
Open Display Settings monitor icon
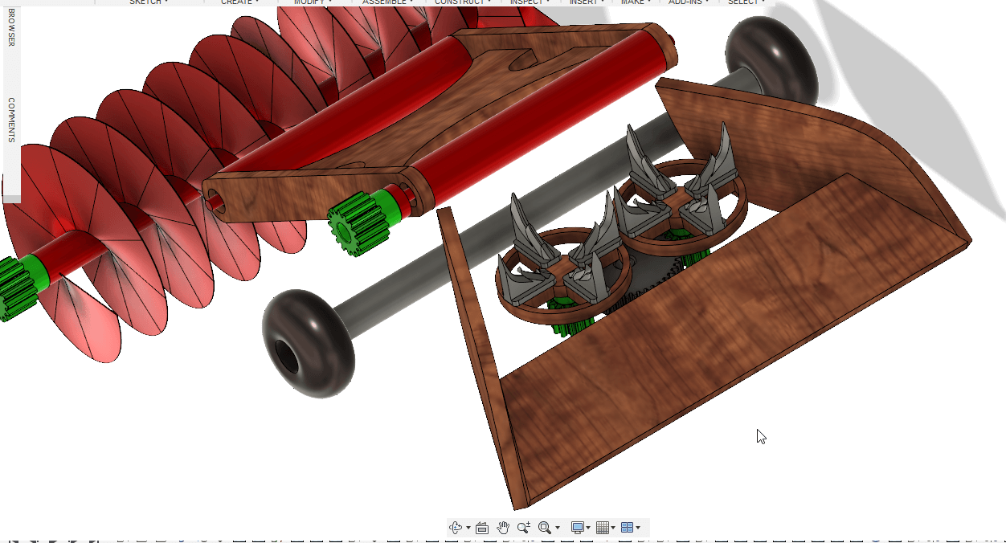point(577,528)
